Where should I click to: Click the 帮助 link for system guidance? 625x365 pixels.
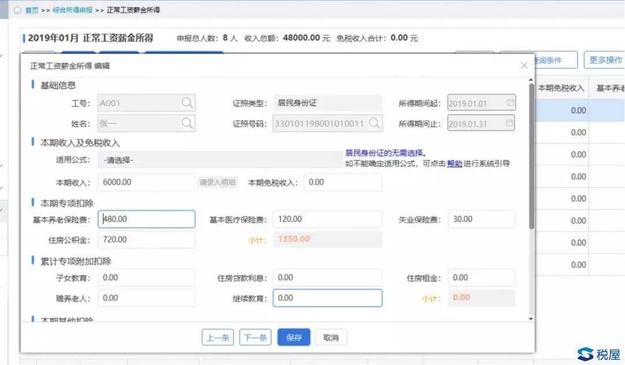454,164
